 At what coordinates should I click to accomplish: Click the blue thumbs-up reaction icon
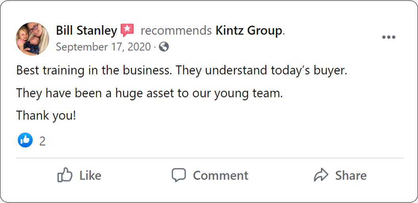click(25, 140)
